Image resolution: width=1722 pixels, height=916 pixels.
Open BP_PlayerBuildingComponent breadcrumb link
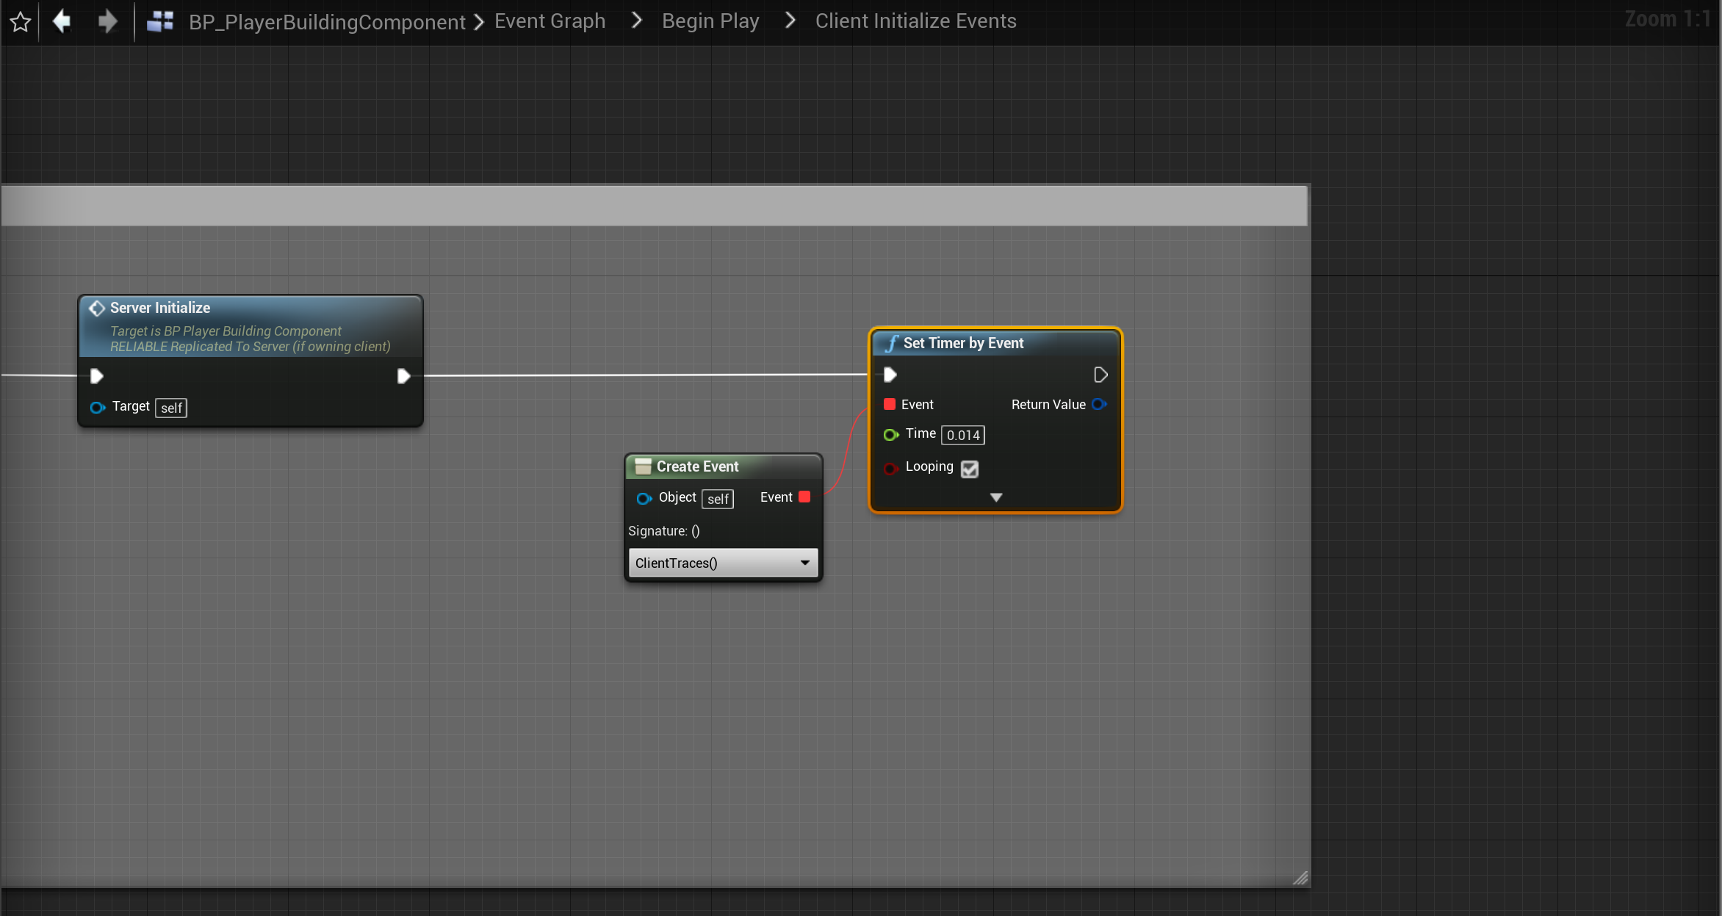pos(327,22)
